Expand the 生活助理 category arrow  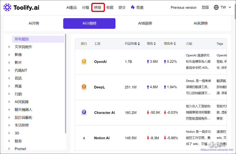point(9,125)
